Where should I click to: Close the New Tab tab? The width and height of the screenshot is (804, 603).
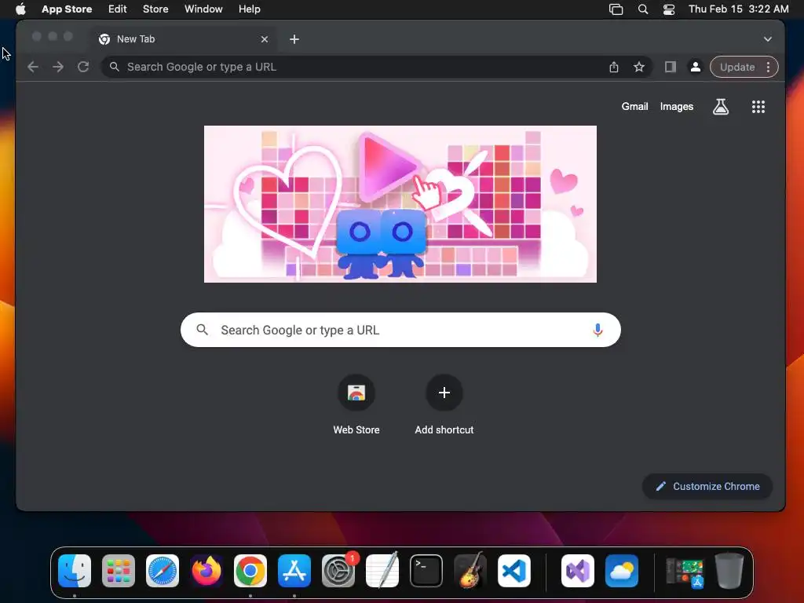pyautogui.click(x=265, y=39)
